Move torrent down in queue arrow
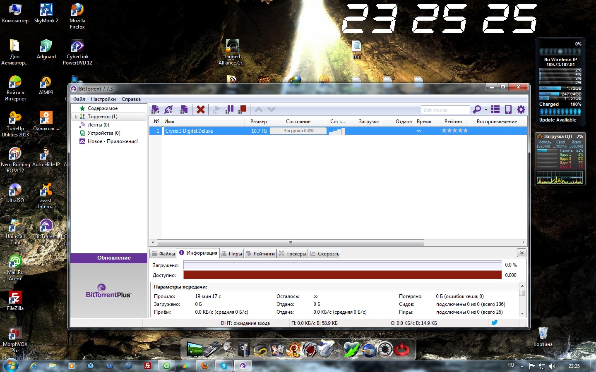Viewport: 596px width, 372px height. (x=272, y=110)
